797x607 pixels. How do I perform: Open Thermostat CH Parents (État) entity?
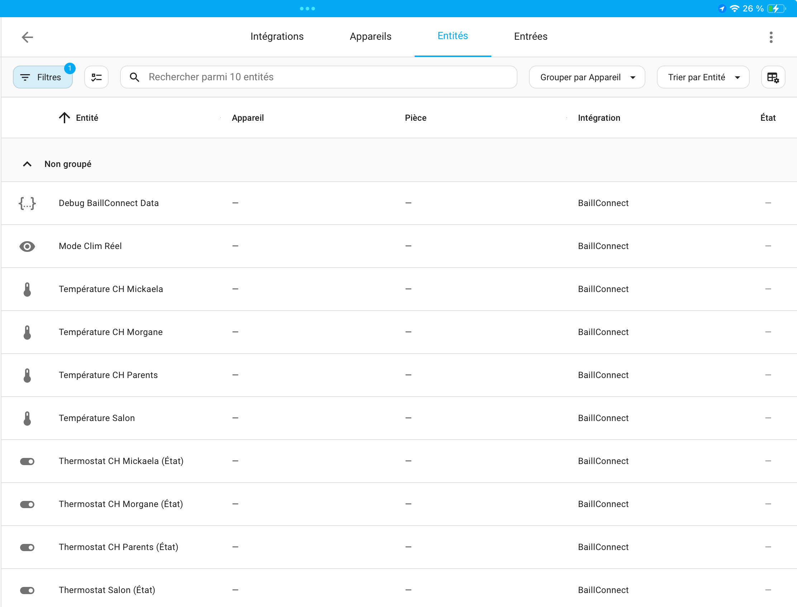click(119, 547)
